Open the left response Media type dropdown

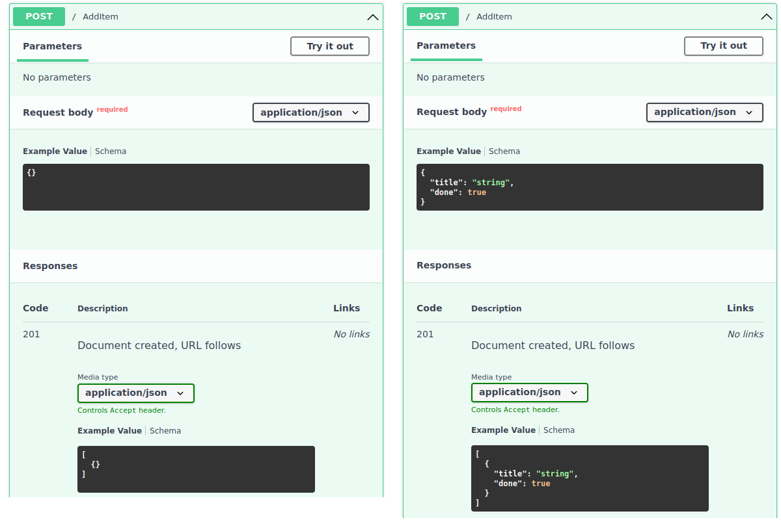tap(135, 393)
